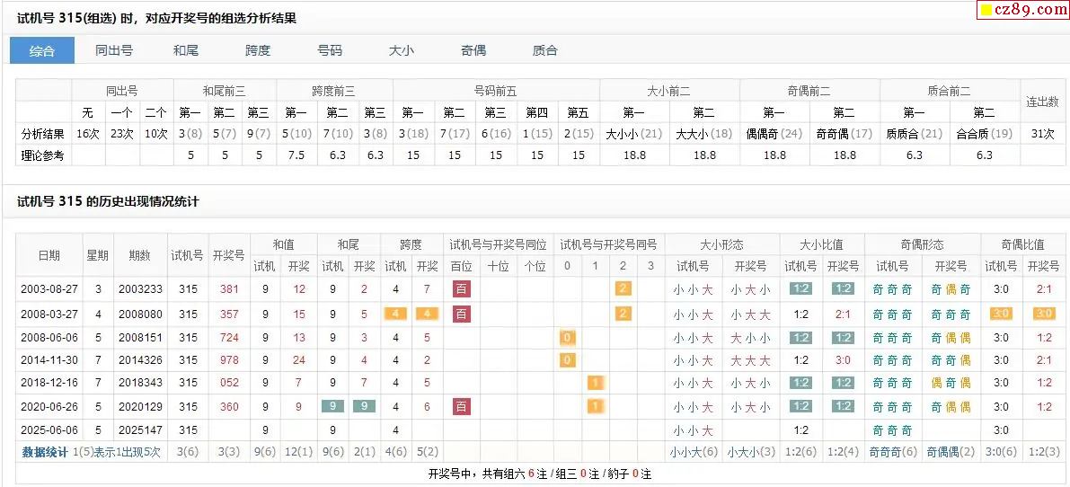Screen dimensions: 1070x487
Task: Click the 连出数 header in the analysis table
Action: (1042, 102)
